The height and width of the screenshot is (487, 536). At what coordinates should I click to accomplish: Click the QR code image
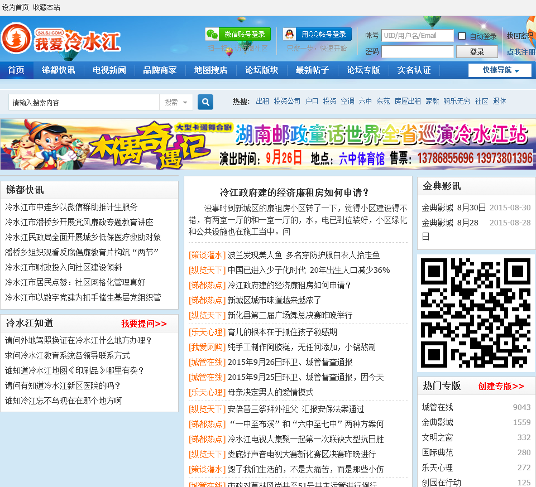point(476,313)
